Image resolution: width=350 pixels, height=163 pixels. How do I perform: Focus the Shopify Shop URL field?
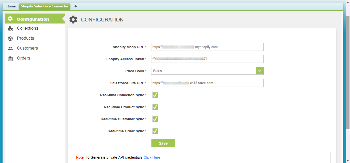[207, 47]
